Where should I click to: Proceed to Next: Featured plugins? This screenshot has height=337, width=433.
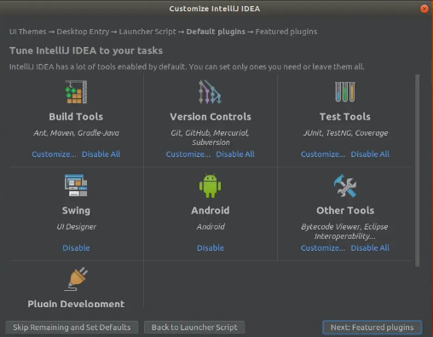tap(372, 328)
